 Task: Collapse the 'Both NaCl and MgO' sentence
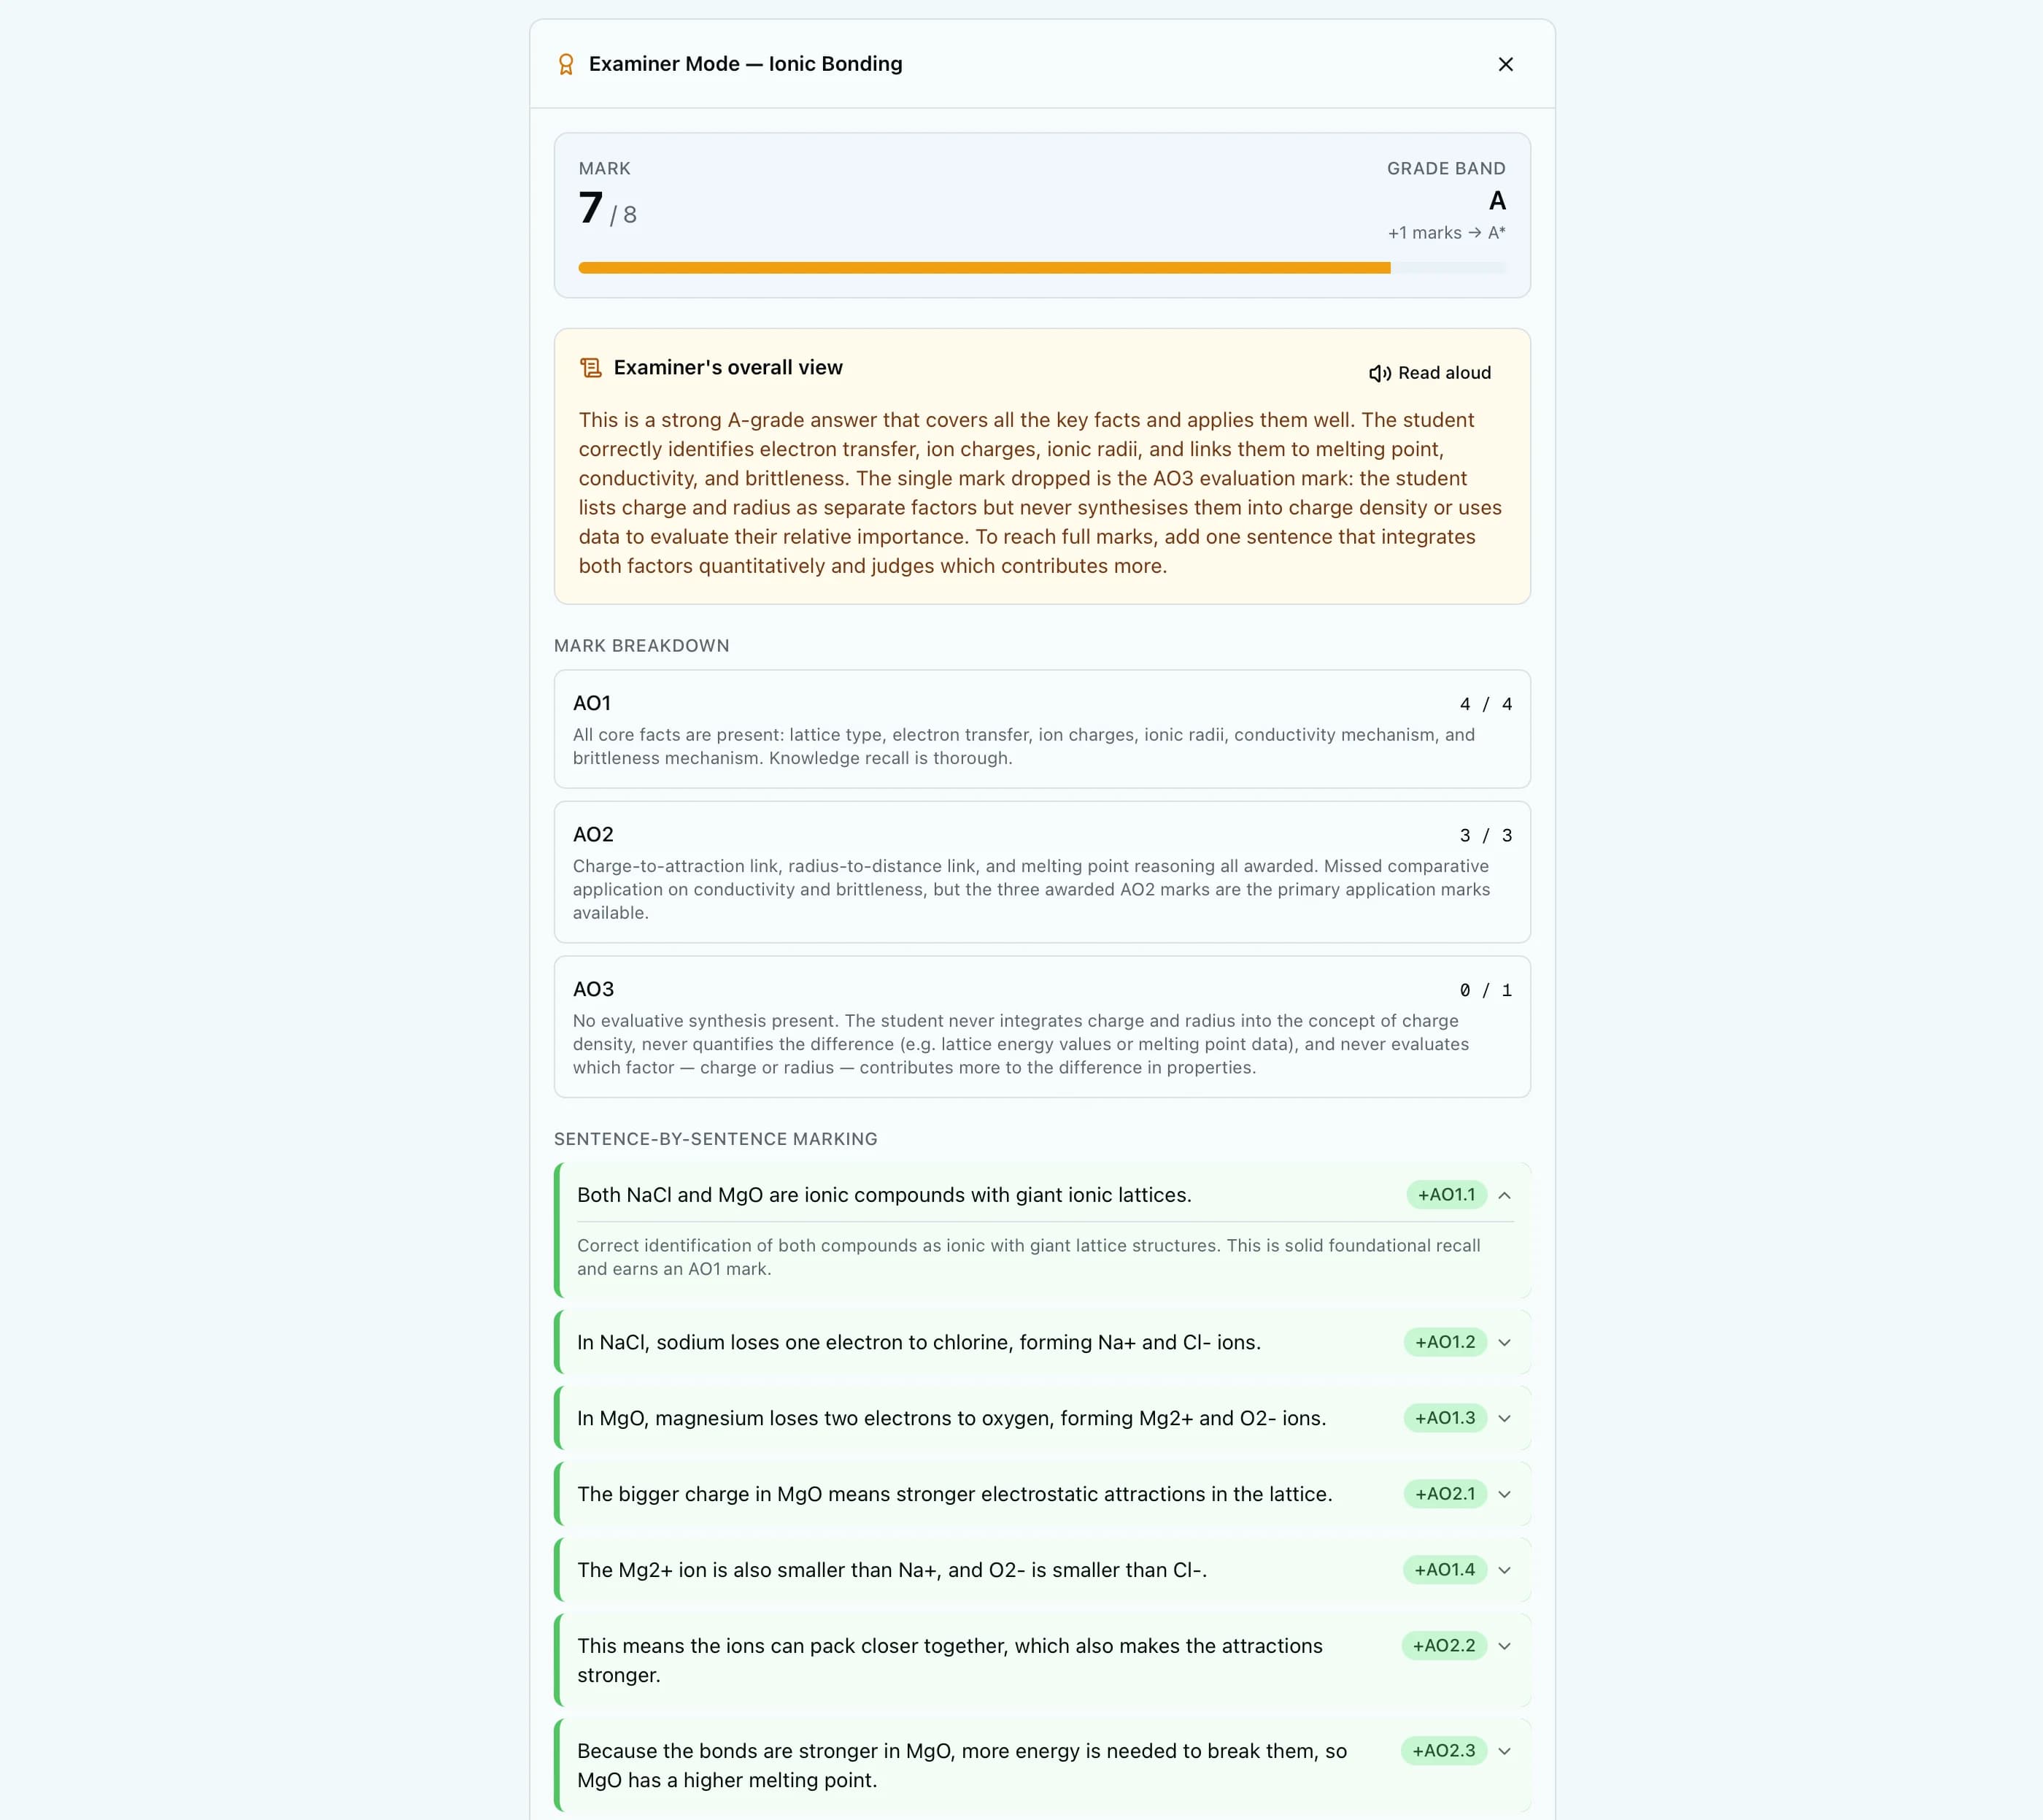pyautogui.click(x=1504, y=1195)
